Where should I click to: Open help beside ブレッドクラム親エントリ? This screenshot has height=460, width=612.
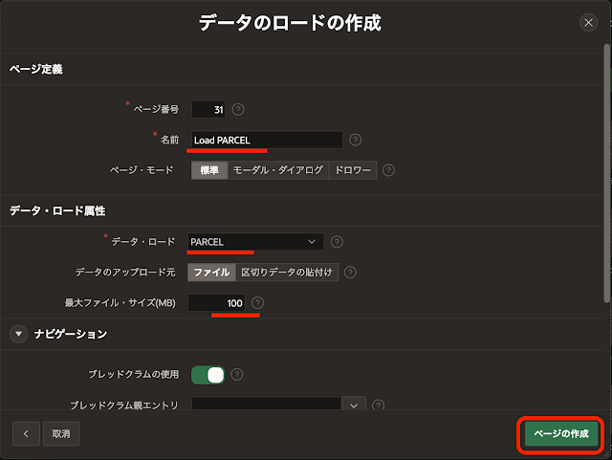click(x=379, y=405)
